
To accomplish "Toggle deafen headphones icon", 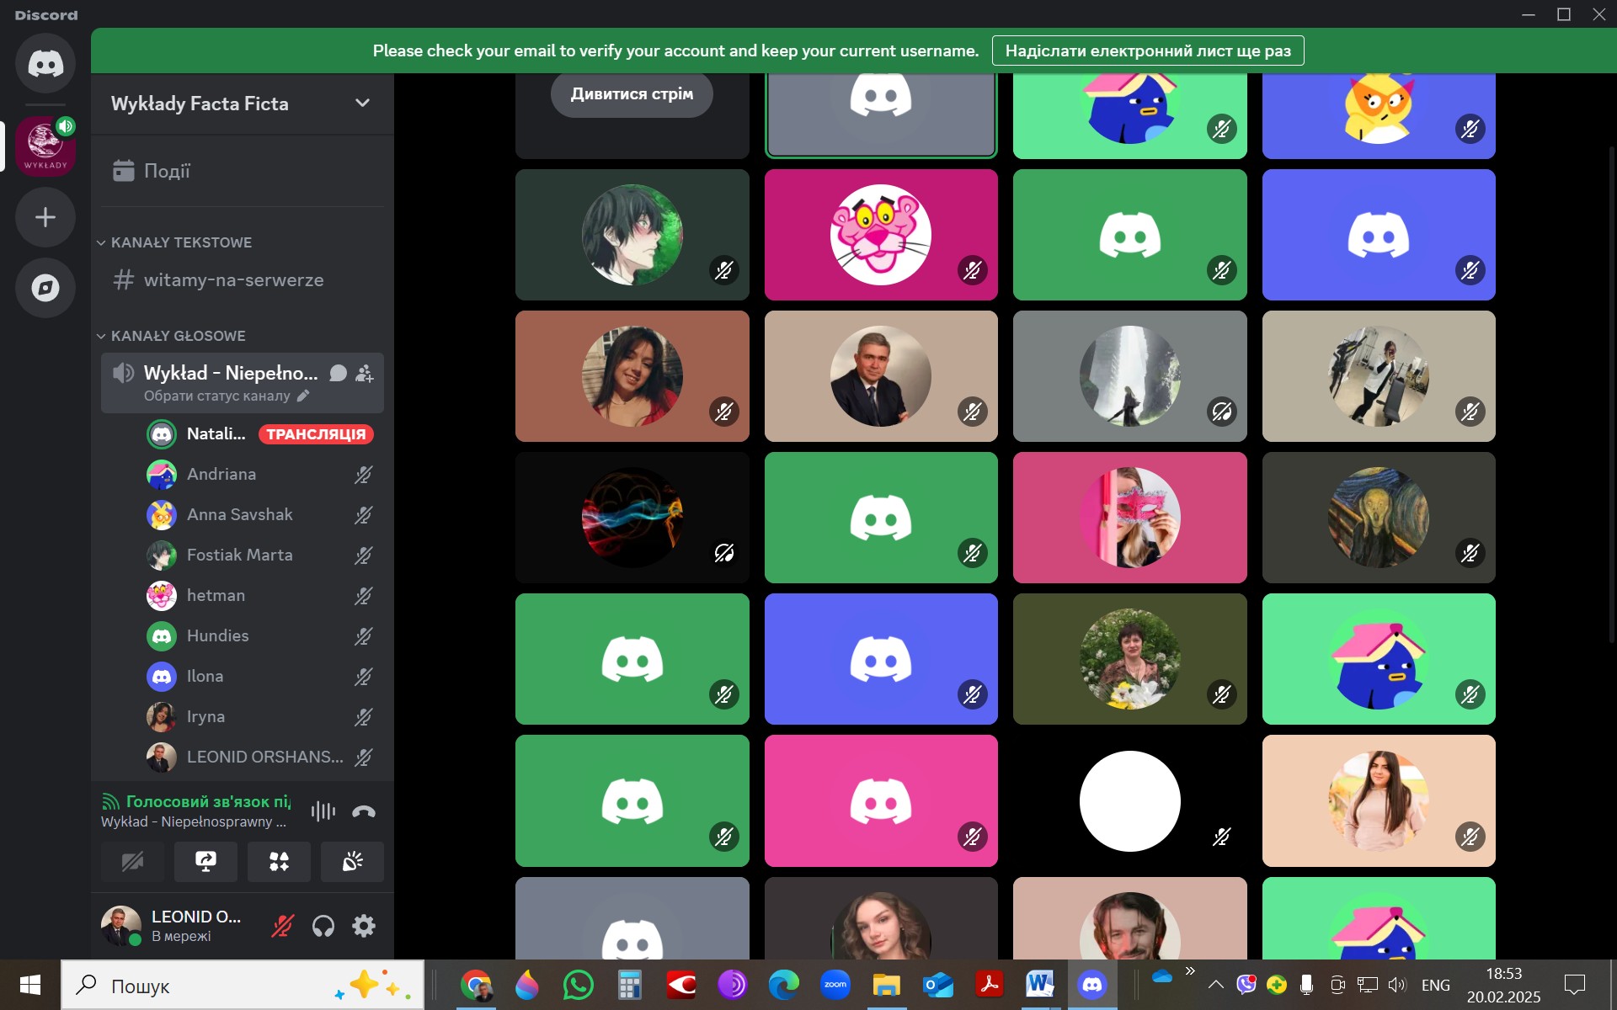I will [323, 926].
